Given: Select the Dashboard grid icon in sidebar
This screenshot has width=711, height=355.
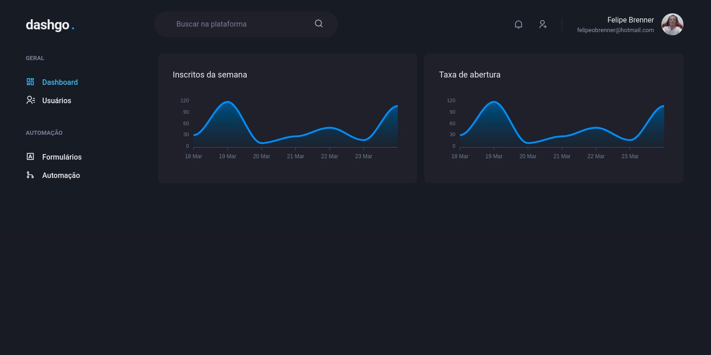Looking at the screenshot, I should pyautogui.click(x=30, y=82).
